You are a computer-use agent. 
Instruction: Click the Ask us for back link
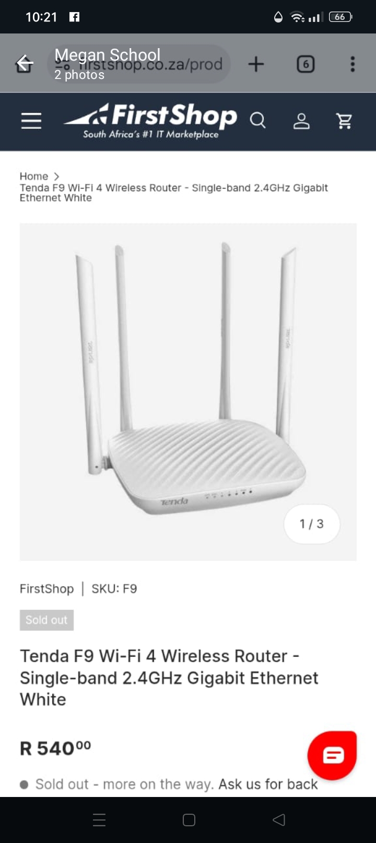click(x=268, y=784)
